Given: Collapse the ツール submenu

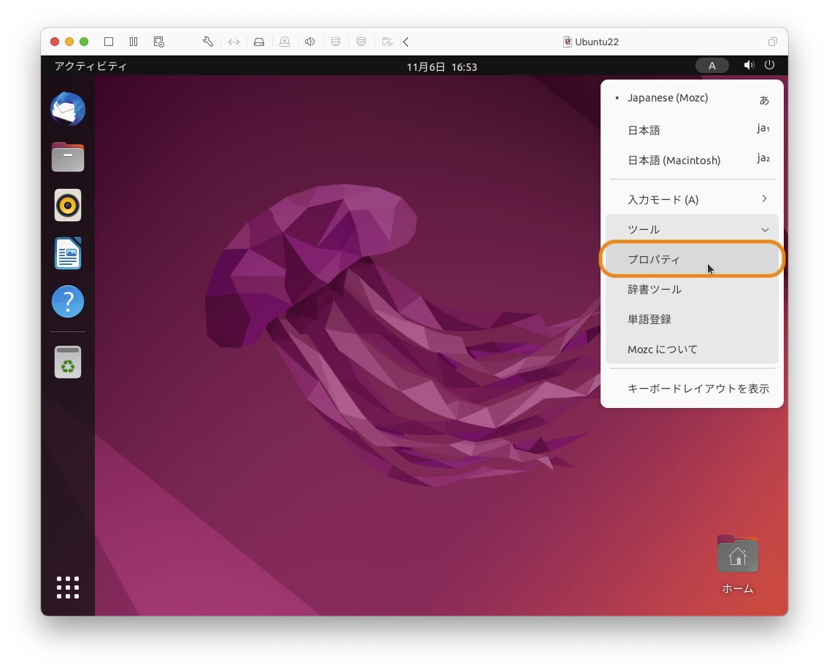Looking at the screenshot, I should (x=692, y=229).
